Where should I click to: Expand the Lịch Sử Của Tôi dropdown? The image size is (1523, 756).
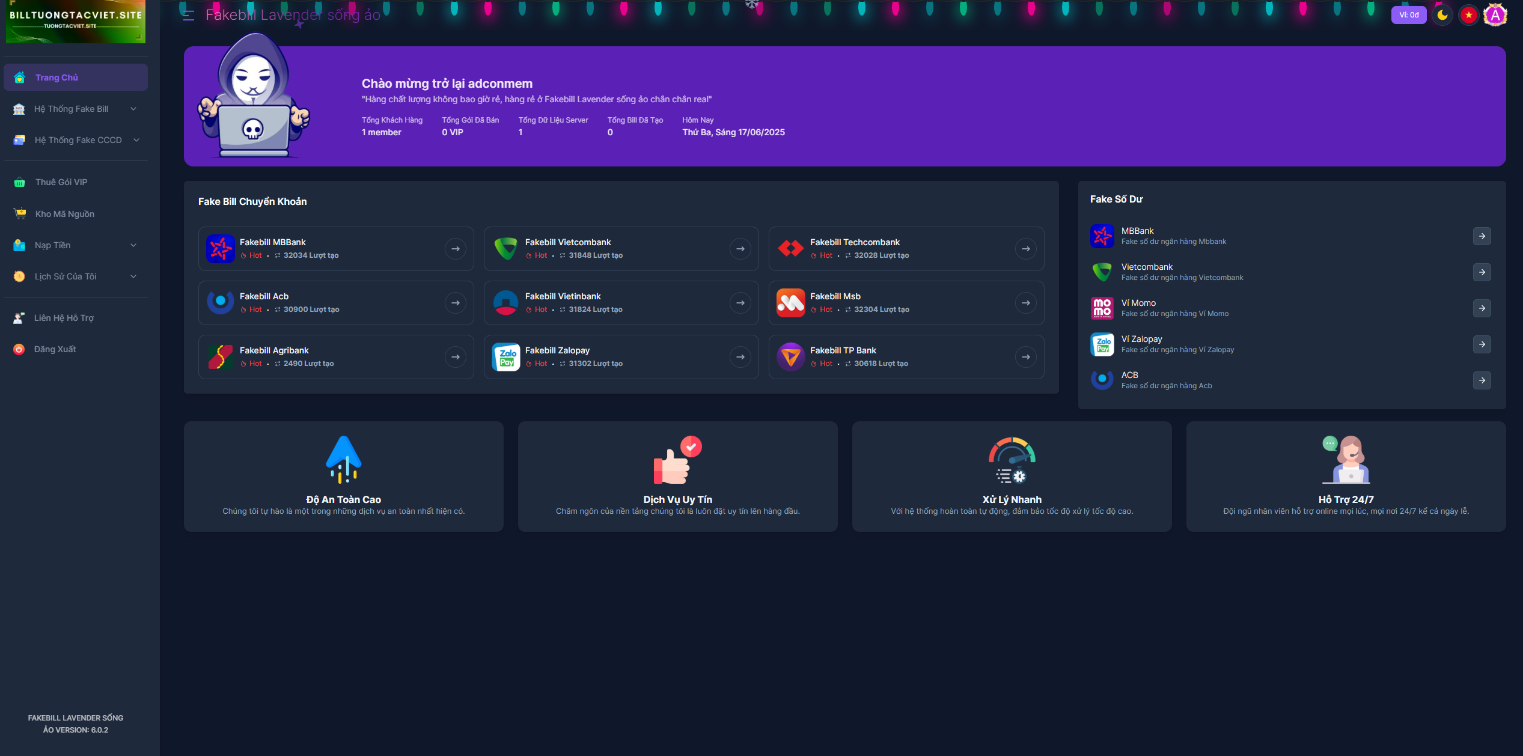click(x=75, y=276)
